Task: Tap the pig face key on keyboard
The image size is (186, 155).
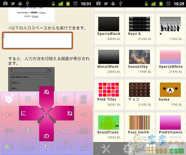Action: [9, 100]
